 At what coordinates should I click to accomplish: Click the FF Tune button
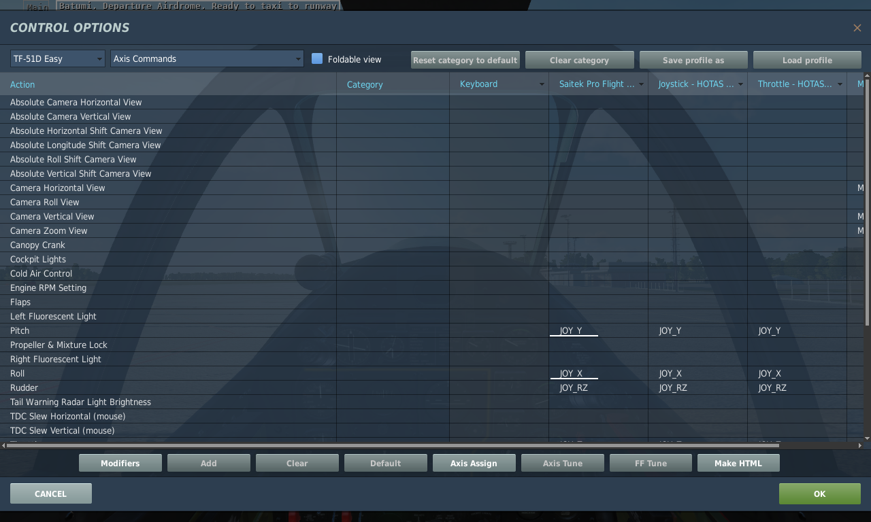(651, 463)
